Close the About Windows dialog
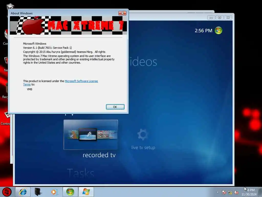The width and height of the screenshot is (262, 197). coord(122,13)
